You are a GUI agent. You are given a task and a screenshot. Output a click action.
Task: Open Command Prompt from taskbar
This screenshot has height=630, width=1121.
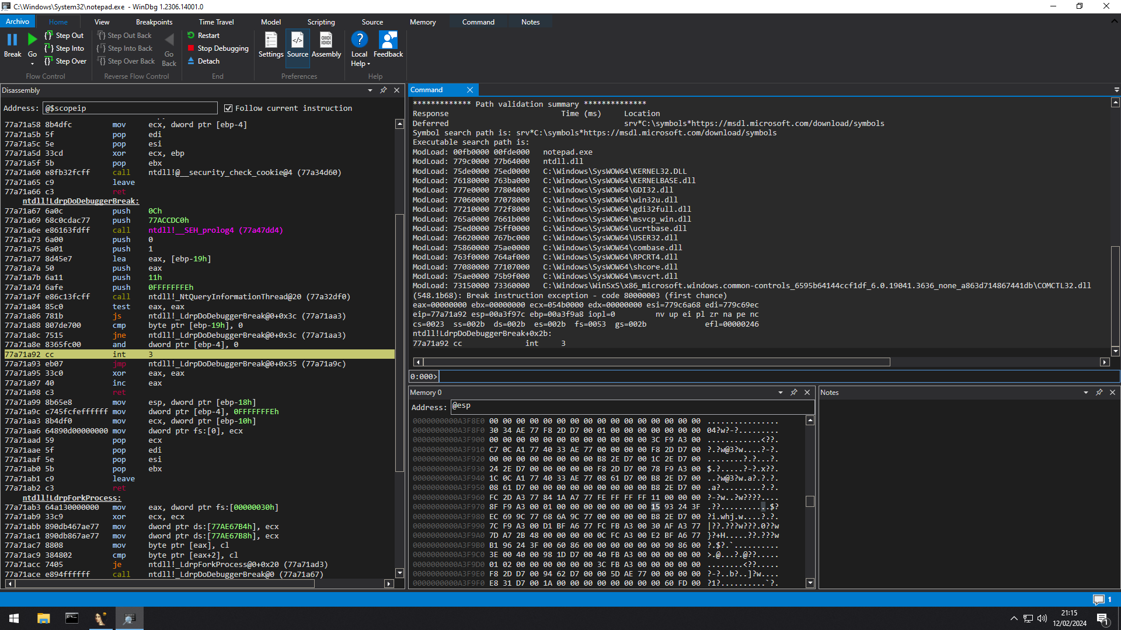(72, 618)
